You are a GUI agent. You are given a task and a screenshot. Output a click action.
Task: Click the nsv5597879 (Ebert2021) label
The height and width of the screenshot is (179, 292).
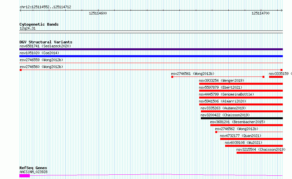click(220, 87)
